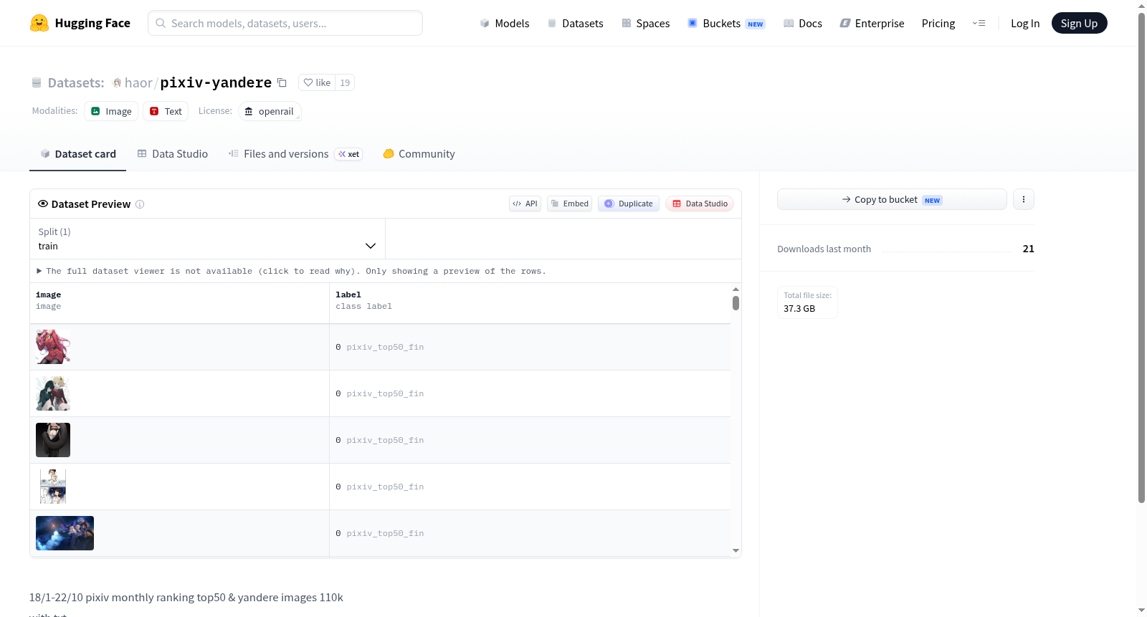Expand the navigation overflow menu icon
This screenshot has width=1147, height=617.
pyautogui.click(x=979, y=23)
